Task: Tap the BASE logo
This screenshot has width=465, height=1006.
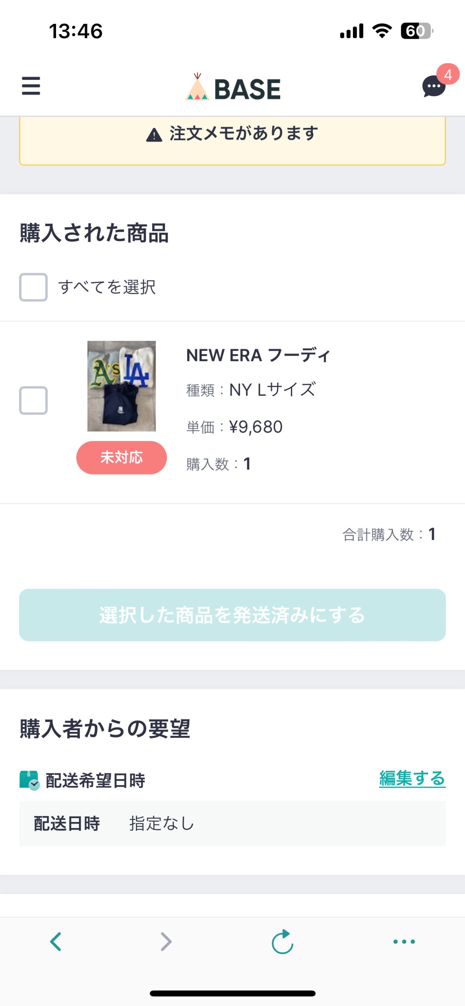Action: pyautogui.click(x=233, y=88)
